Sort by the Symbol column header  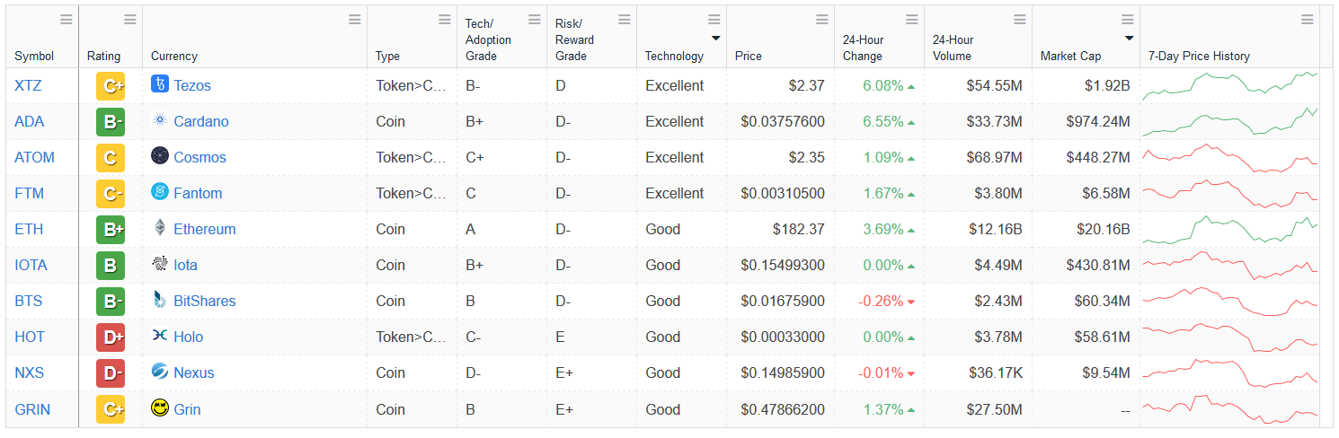click(x=34, y=56)
